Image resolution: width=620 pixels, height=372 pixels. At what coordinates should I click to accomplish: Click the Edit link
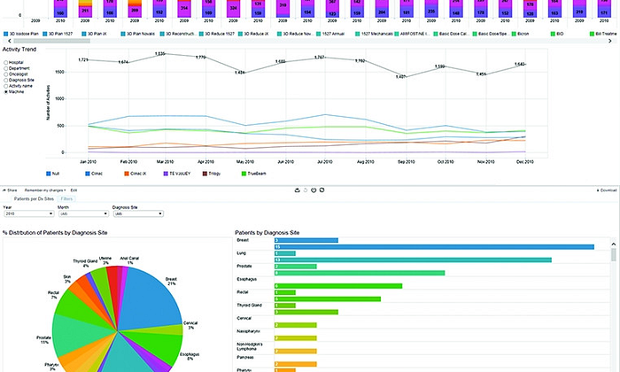pyautogui.click(x=74, y=190)
